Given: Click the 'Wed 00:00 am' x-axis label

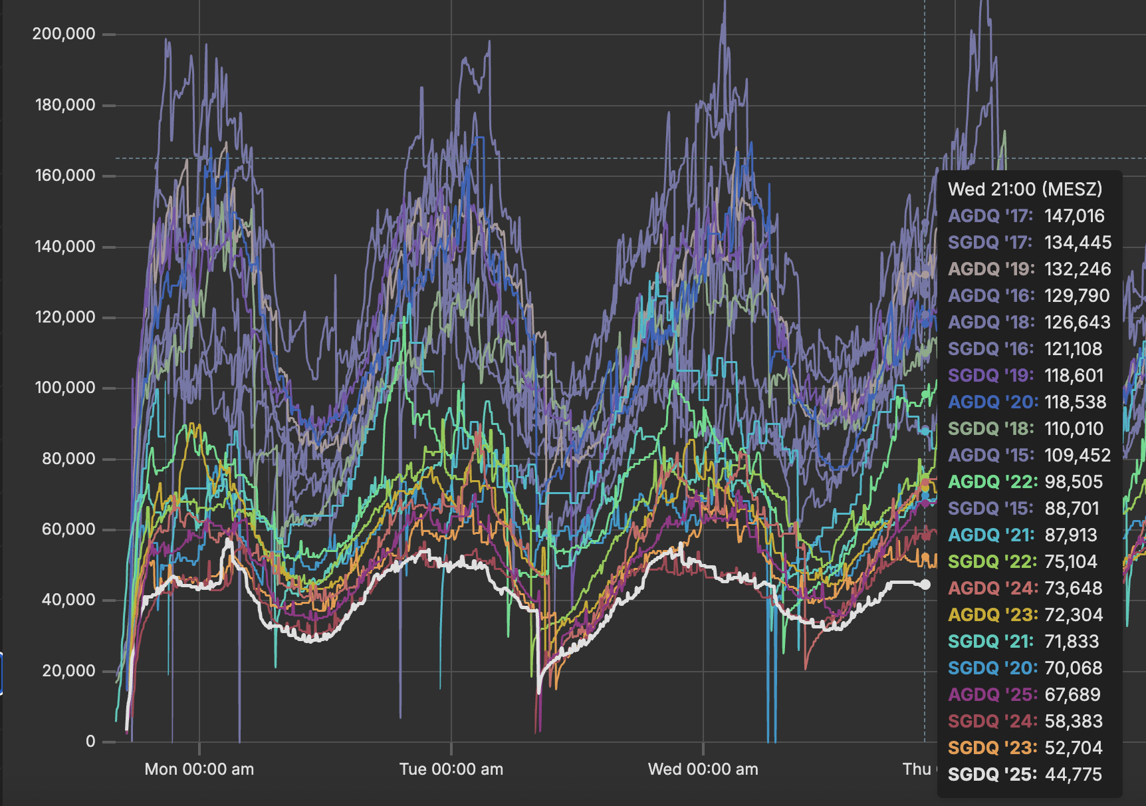Looking at the screenshot, I should click(x=703, y=769).
